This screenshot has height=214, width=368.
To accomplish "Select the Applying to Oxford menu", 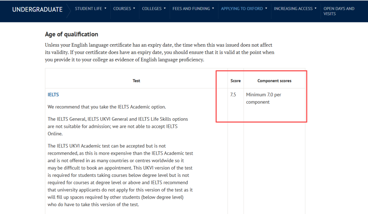I will coord(244,9).
